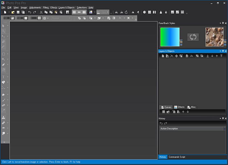This screenshot has height=165, width=228.
Task: Select the Clone Stamp tool
Action: click(3, 117)
